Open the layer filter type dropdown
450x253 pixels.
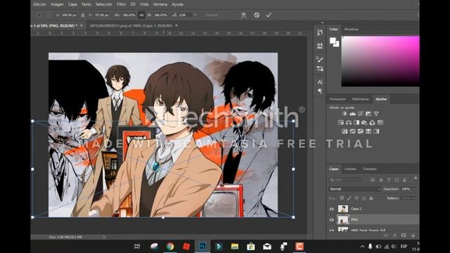point(347,180)
